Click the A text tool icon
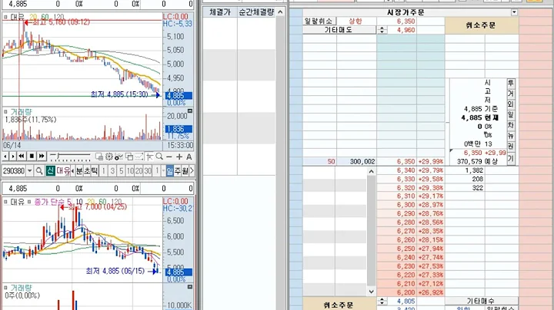 [189, 157]
